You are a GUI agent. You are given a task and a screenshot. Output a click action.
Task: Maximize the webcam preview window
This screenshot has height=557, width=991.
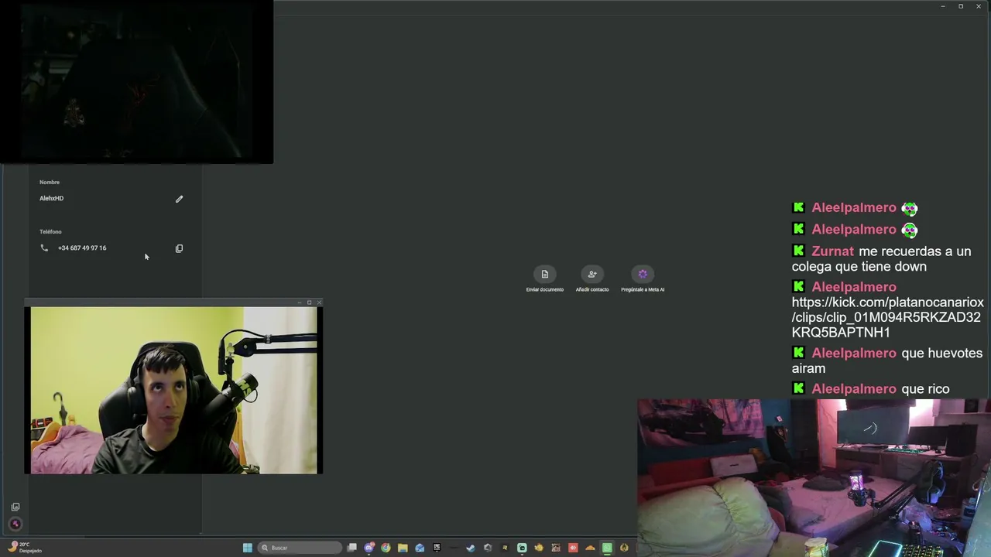(x=309, y=302)
